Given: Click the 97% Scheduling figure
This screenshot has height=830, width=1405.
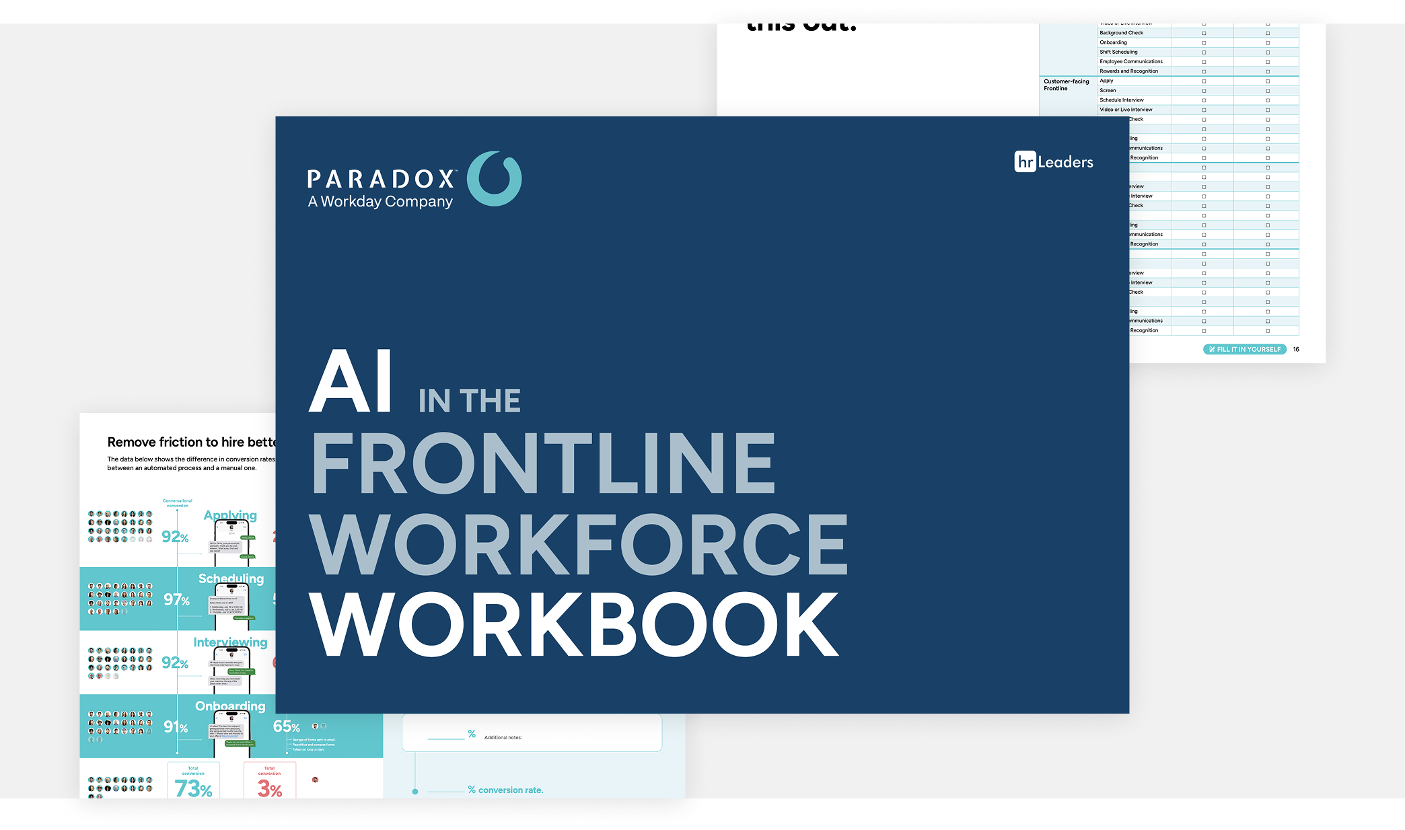Looking at the screenshot, I should pos(176,599).
